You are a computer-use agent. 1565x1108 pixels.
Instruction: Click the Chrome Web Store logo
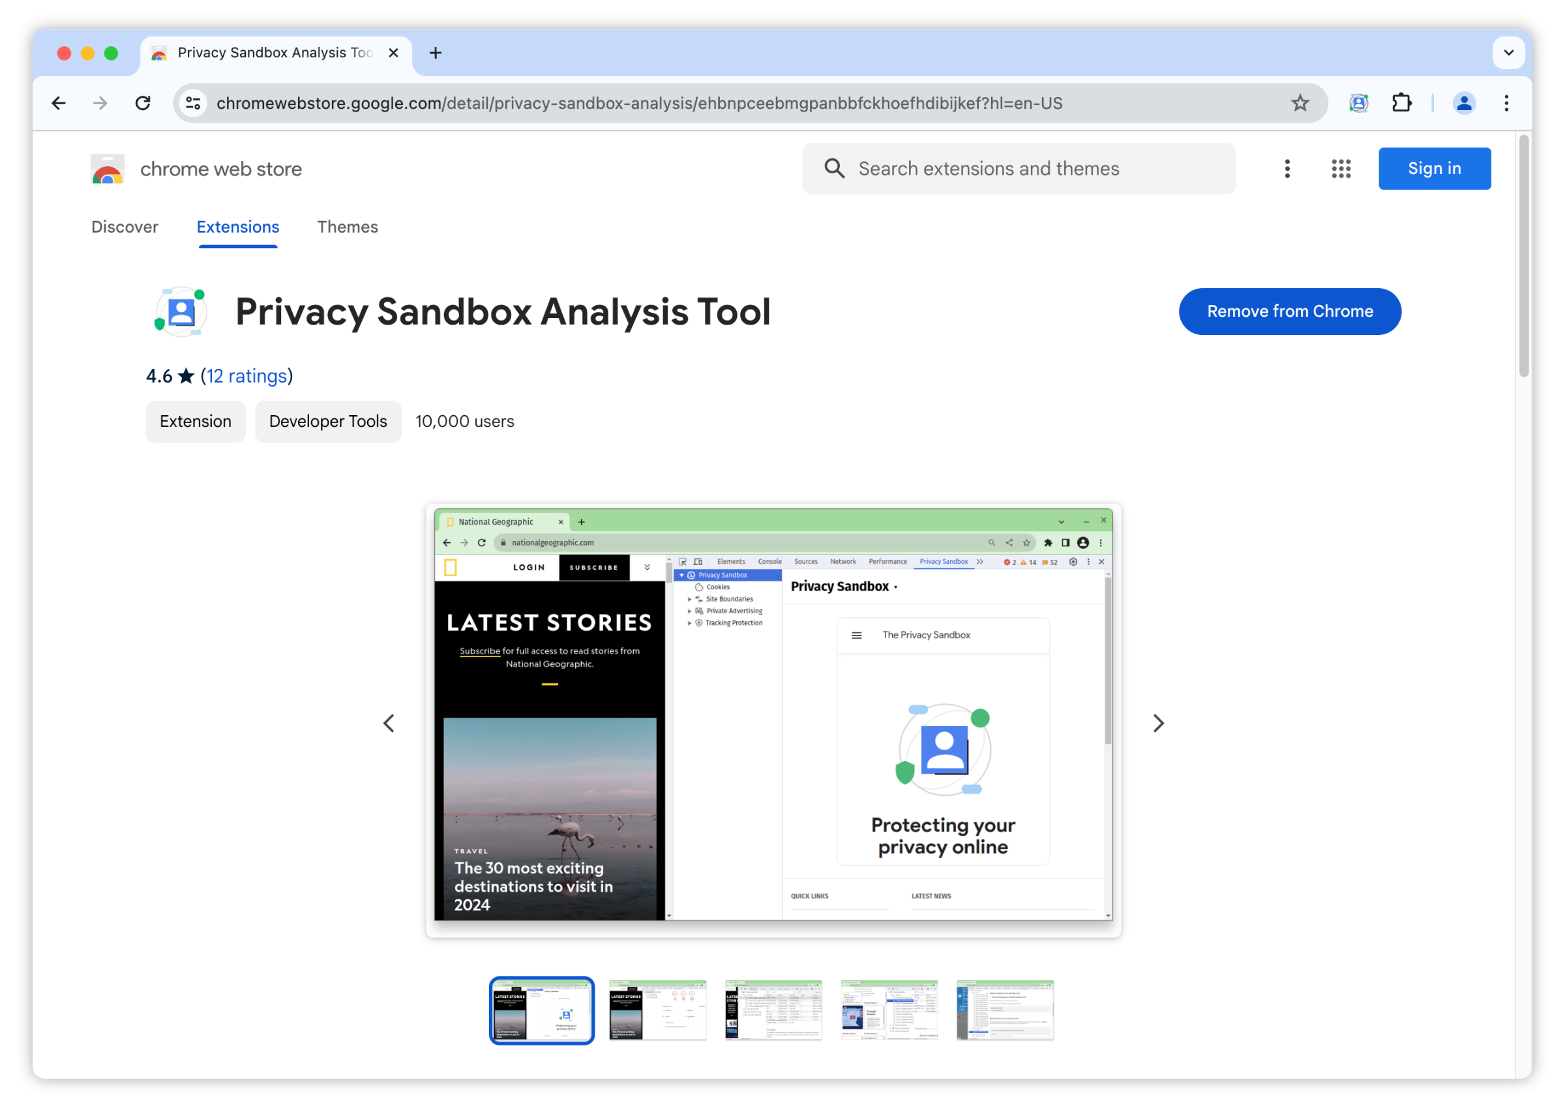[107, 169]
